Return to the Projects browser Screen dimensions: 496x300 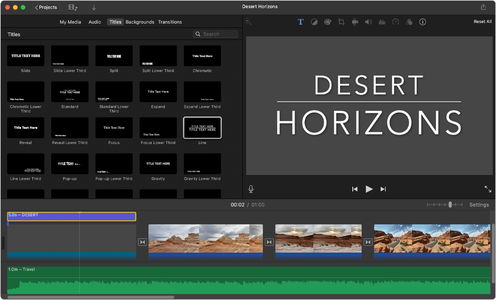pos(46,7)
